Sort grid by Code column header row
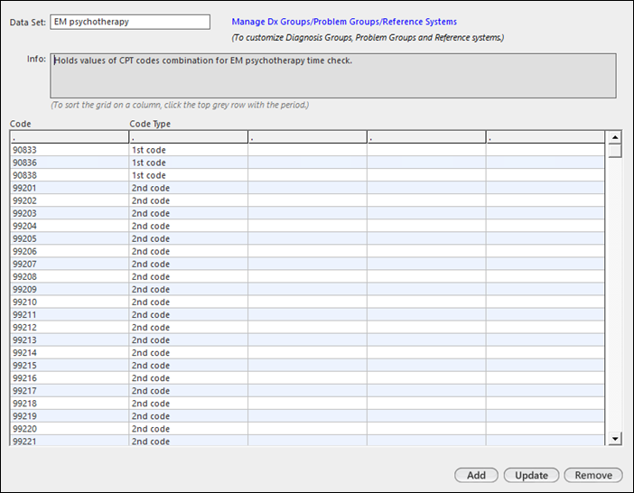The width and height of the screenshot is (634, 493). click(x=70, y=137)
